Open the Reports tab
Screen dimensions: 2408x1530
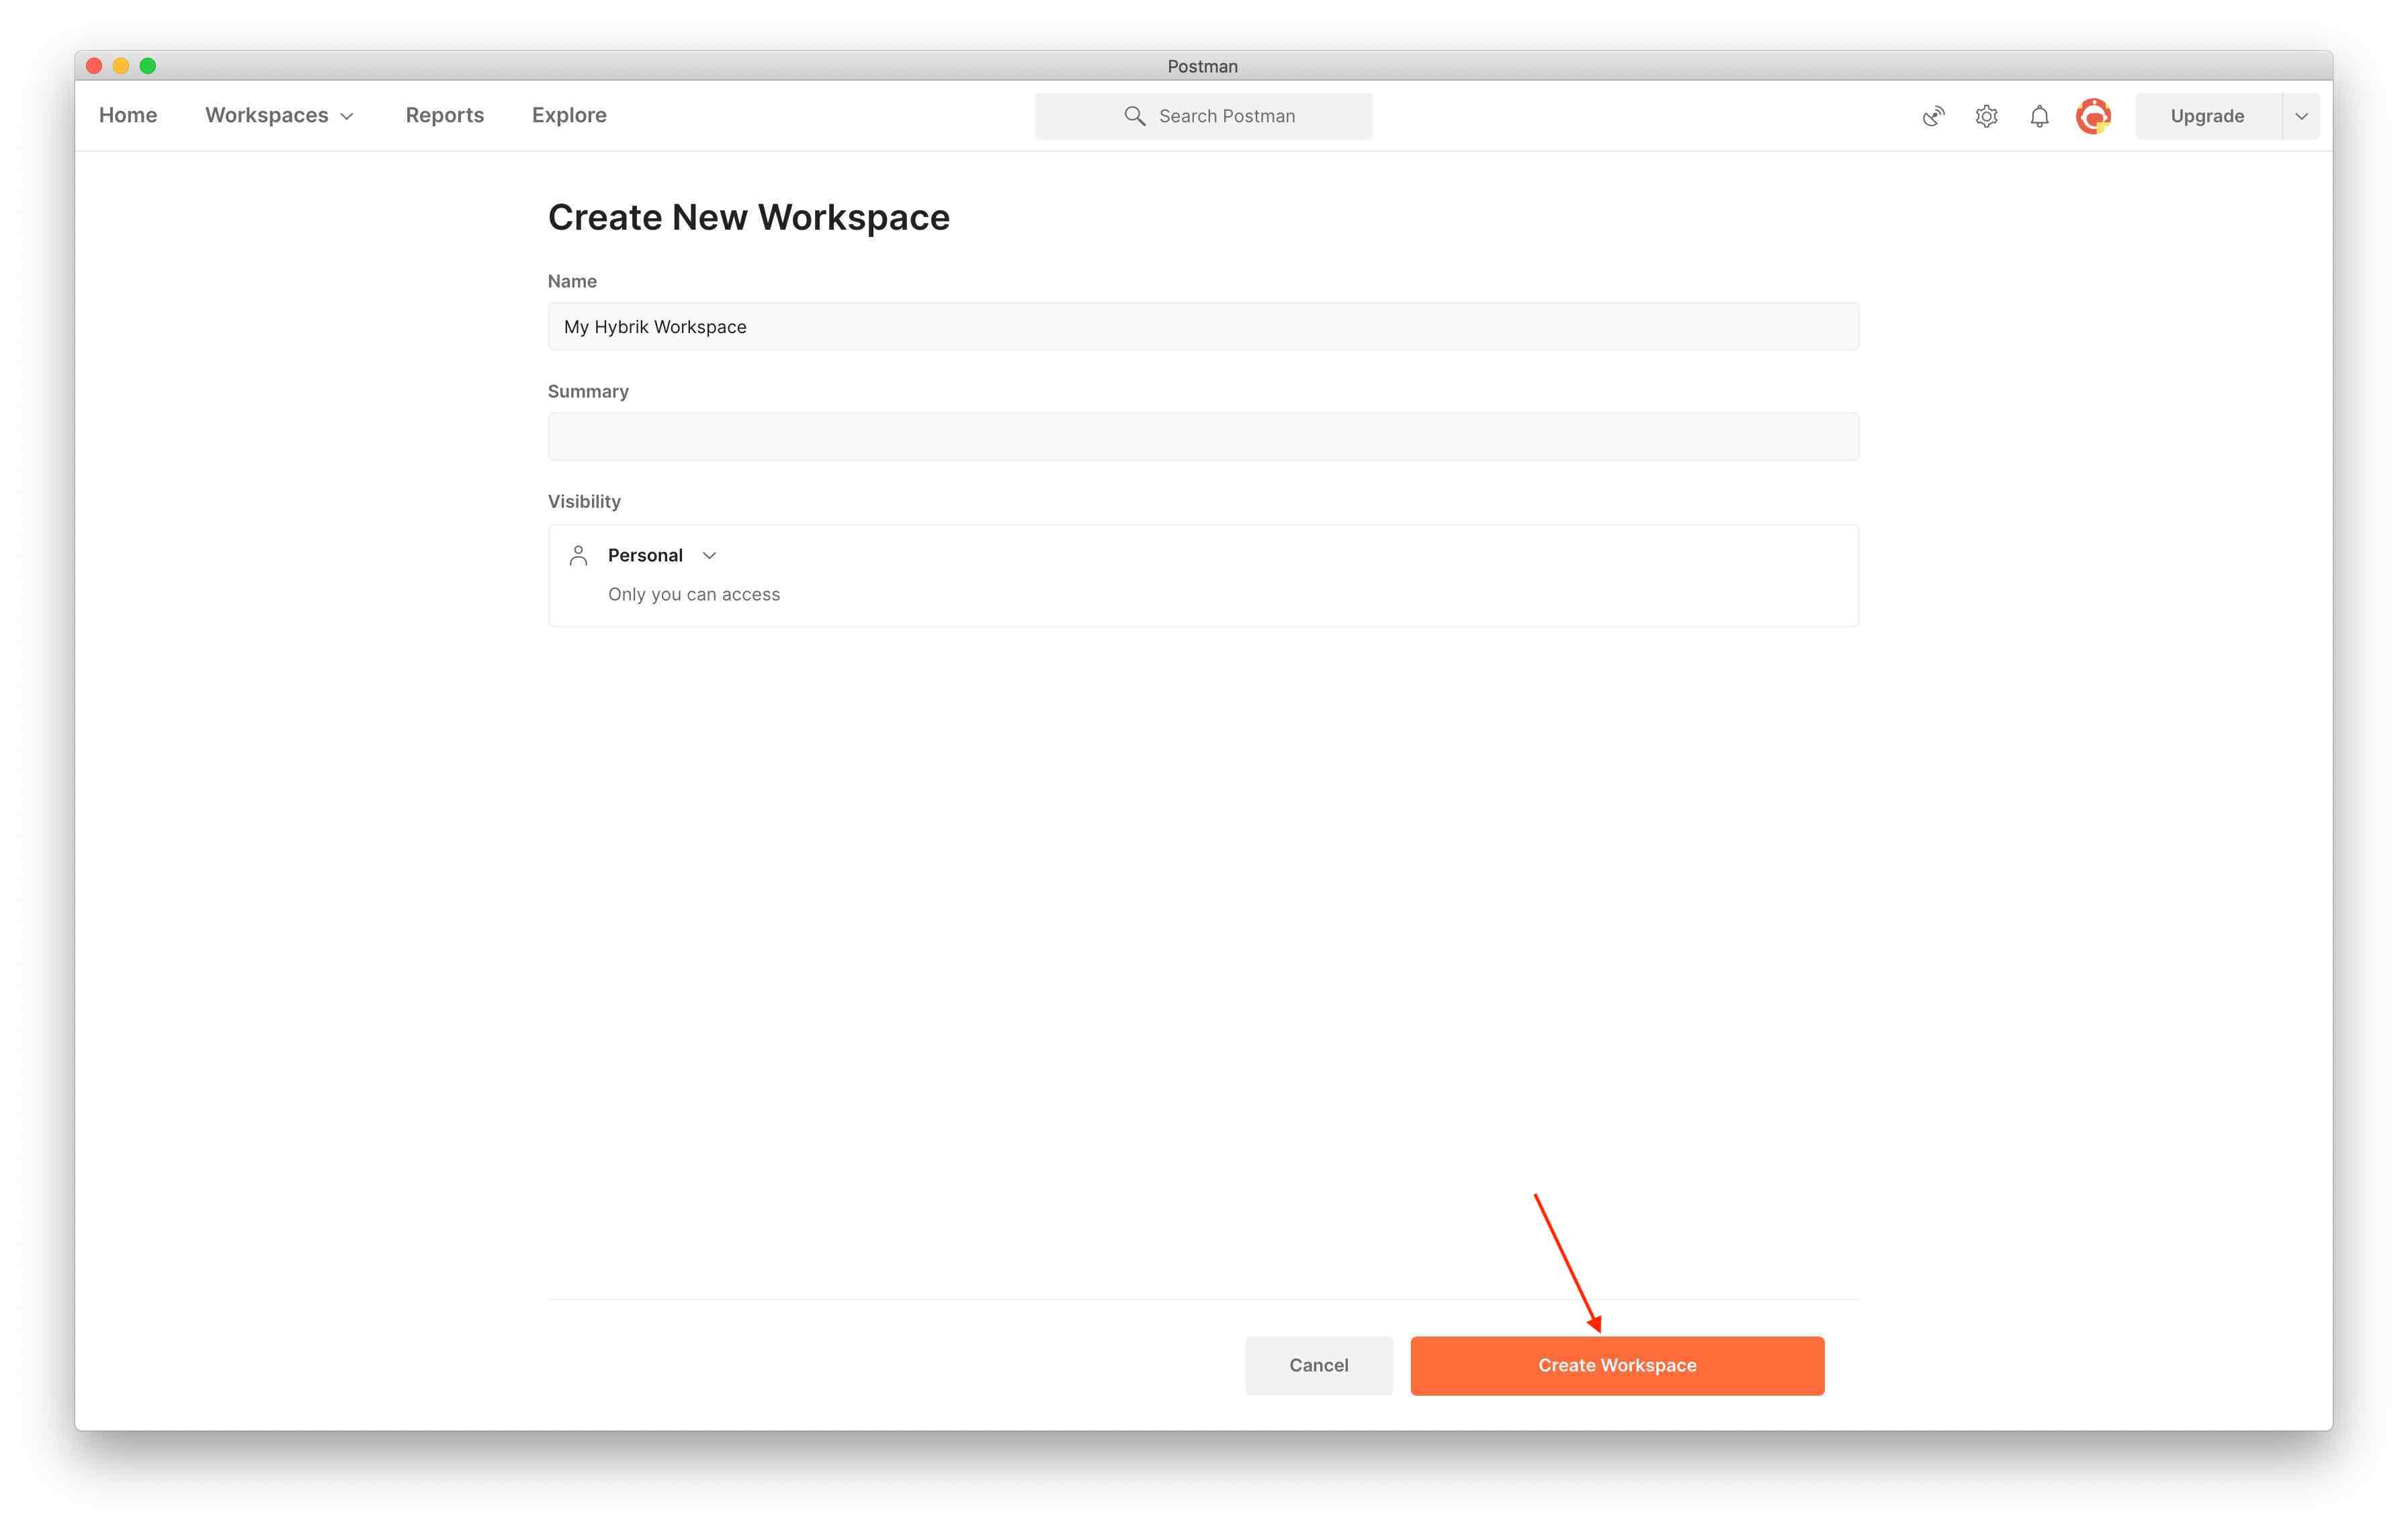click(444, 115)
